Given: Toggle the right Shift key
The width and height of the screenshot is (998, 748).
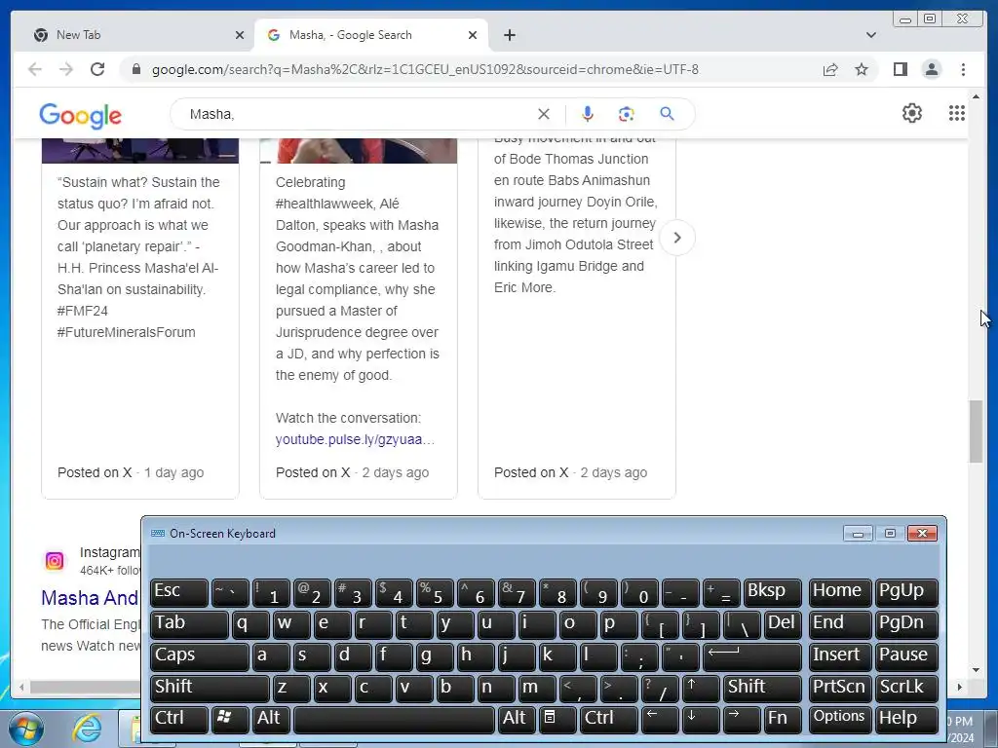Looking at the screenshot, I should pyautogui.click(x=762, y=688).
